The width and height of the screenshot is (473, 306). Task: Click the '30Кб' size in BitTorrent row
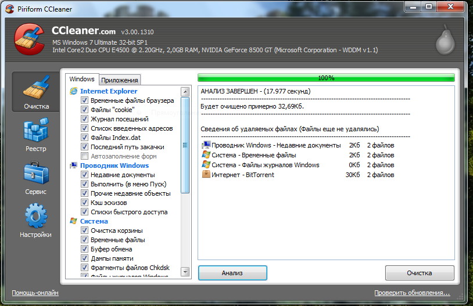pos(353,175)
